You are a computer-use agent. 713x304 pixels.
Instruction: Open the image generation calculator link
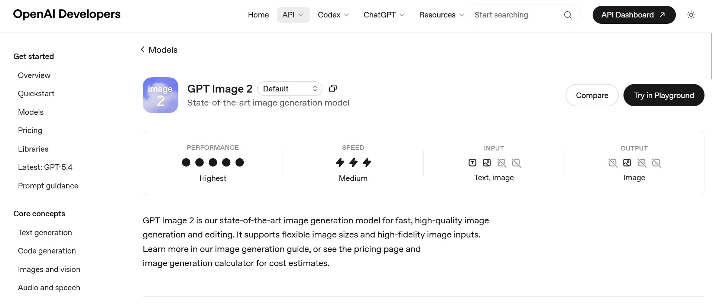pos(198,263)
